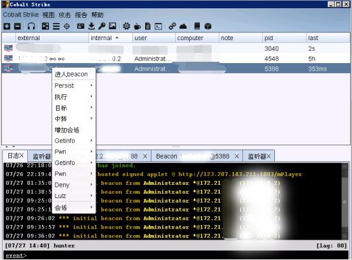Sort sessions by user column
The width and height of the screenshot is (352, 260).
click(x=154, y=38)
